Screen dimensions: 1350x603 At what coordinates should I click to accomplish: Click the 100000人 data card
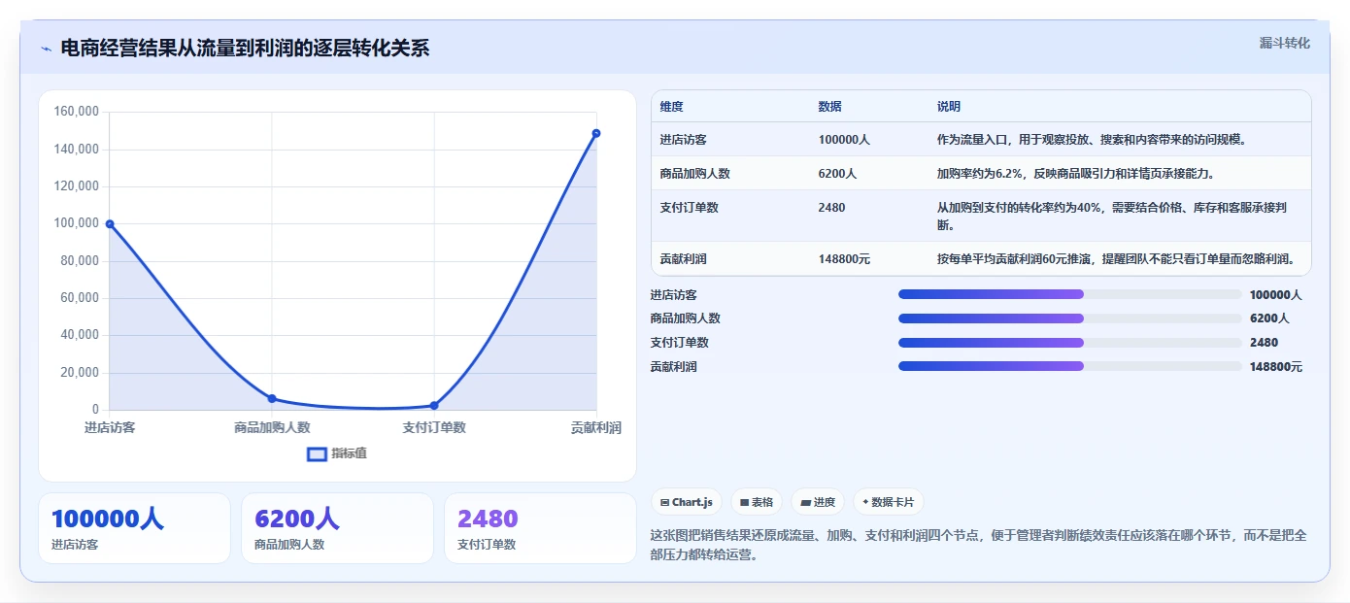tap(134, 528)
